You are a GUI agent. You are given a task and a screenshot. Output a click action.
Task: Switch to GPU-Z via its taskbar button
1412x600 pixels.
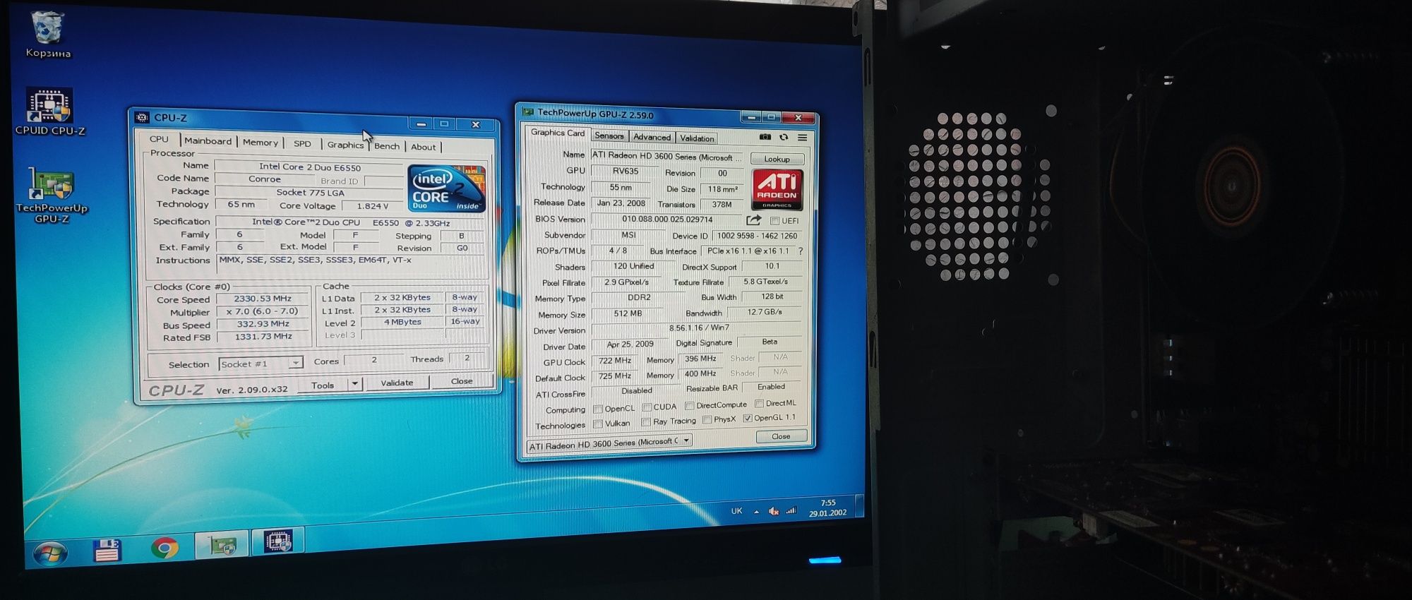click(221, 545)
